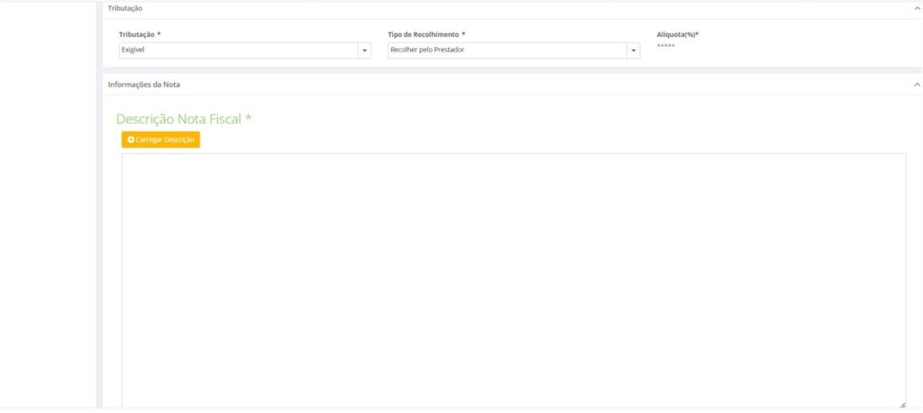923x413 pixels.
Task: Click the 'Tributação *' field label
Action: pos(140,34)
